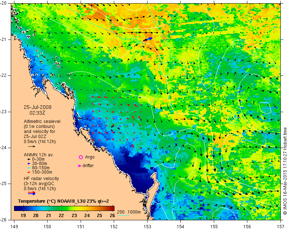
Task: Click the cyan 80-150m arrow legend marker
Action: (29, 168)
